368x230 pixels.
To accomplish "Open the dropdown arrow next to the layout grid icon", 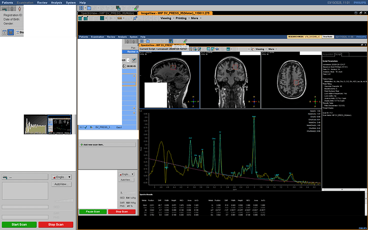I will [x=85, y=8].
